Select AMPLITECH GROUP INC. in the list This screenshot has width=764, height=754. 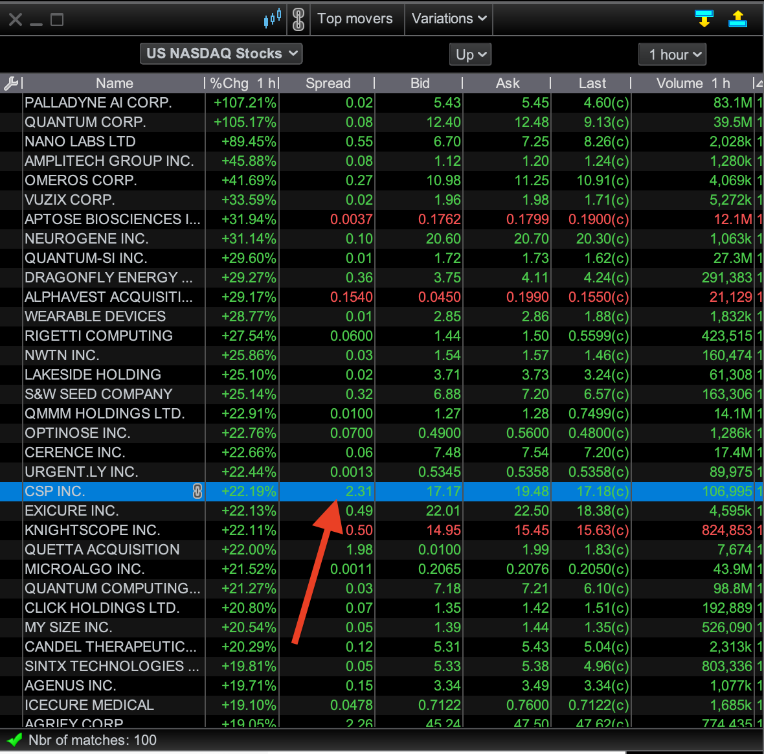[x=382, y=161]
